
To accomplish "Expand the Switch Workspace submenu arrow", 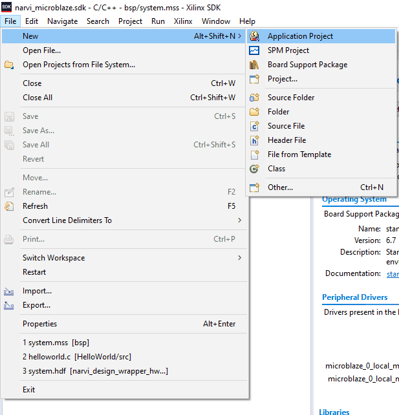I will (x=239, y=258).
